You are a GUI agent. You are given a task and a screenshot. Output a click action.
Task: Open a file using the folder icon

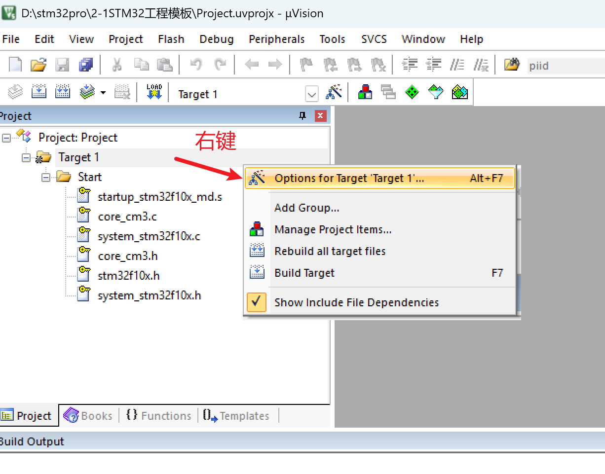click(38, 65)
